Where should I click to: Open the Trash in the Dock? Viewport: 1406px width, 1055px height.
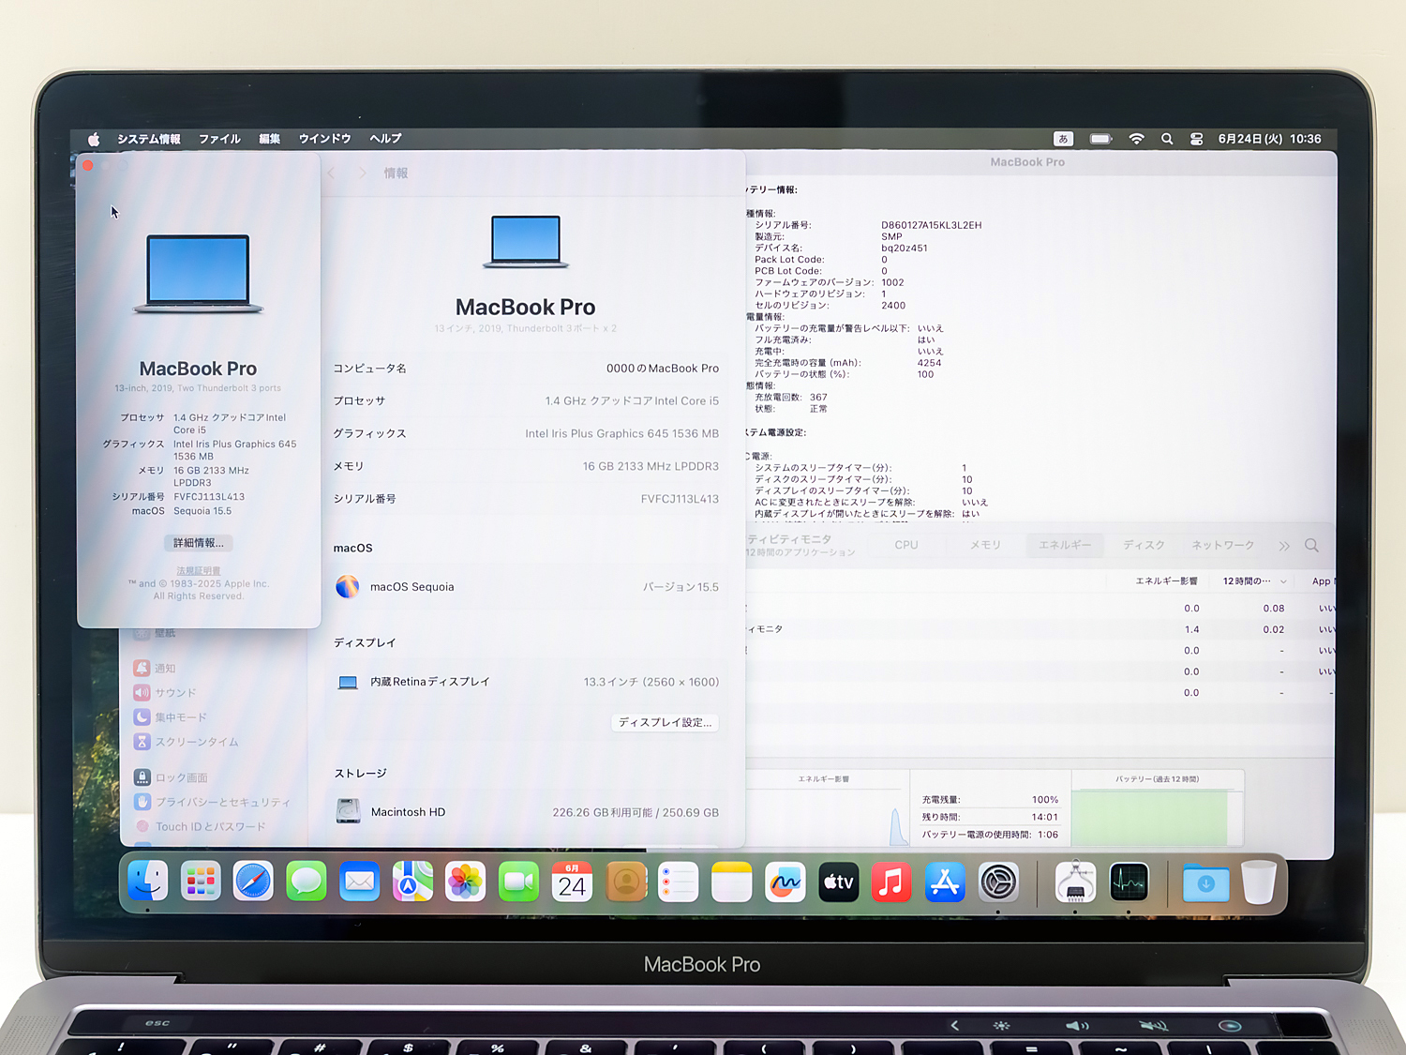pyautogui.click(x=1259, y=882)
